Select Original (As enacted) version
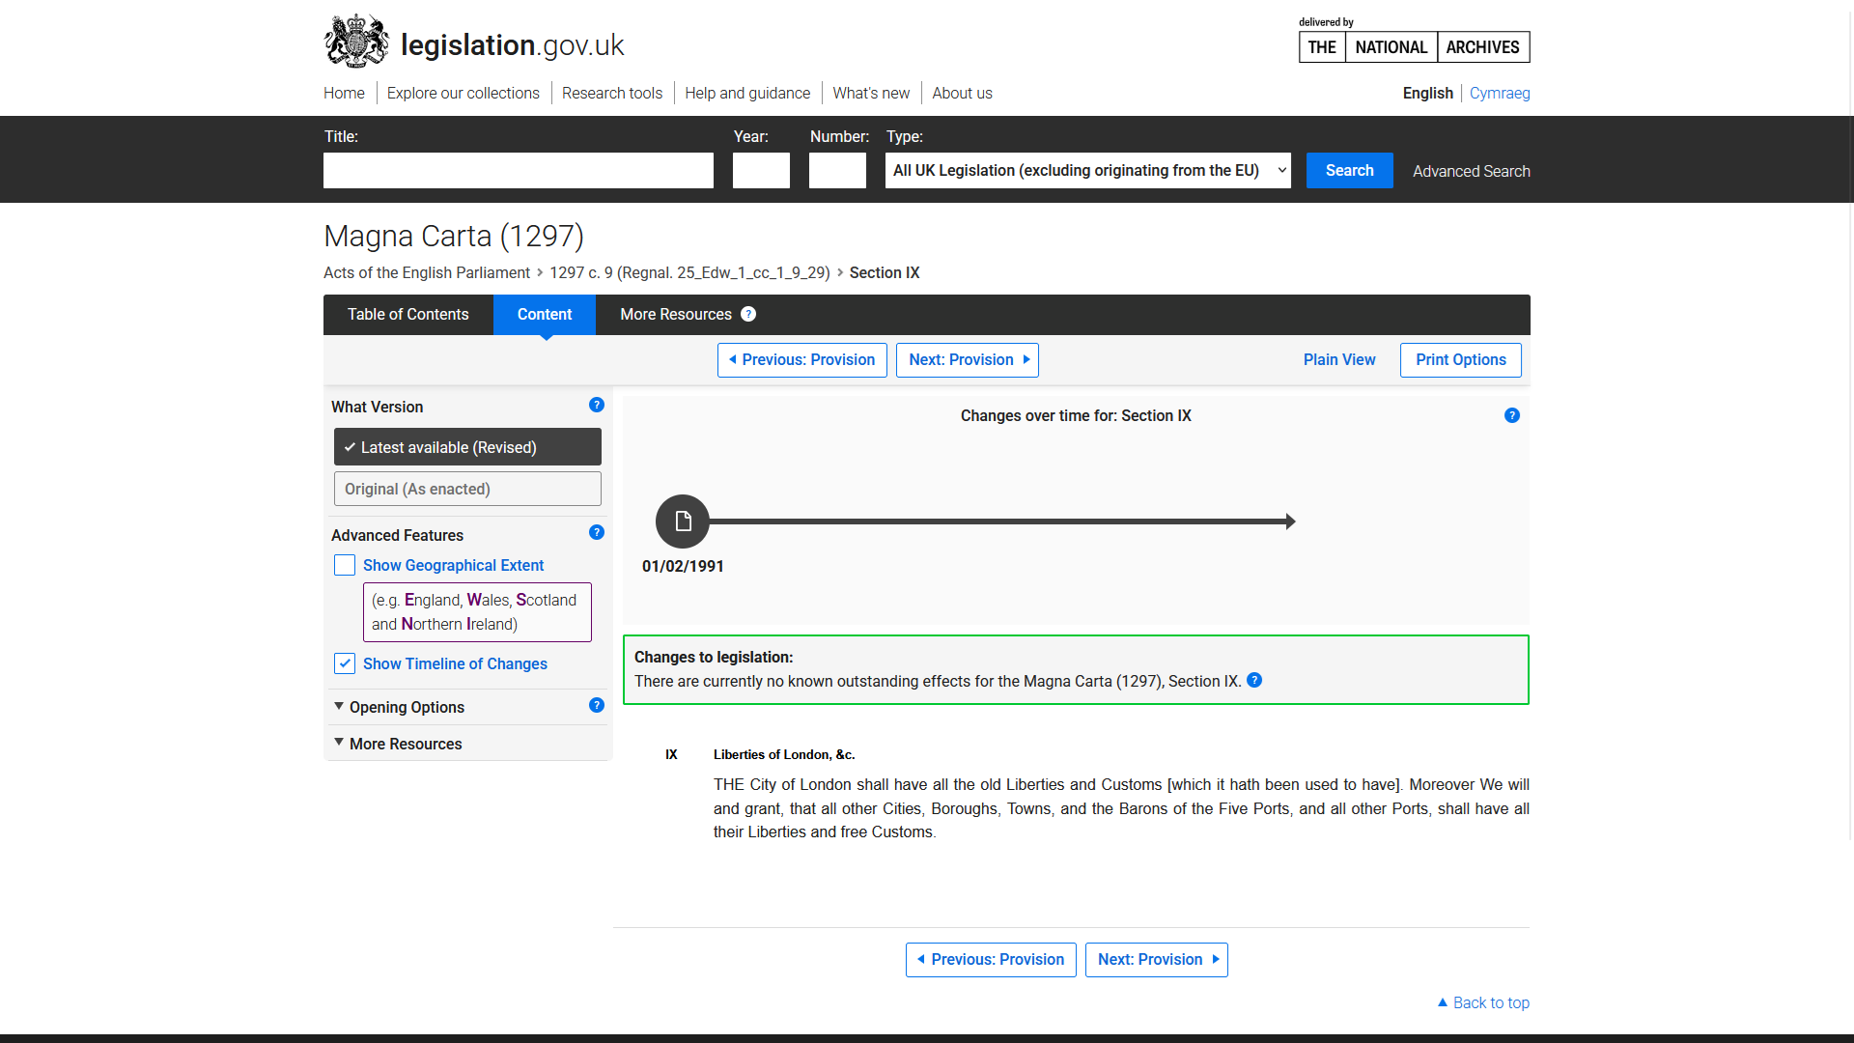Viewport: 1854px width, 1043px height. click(467, 489)
